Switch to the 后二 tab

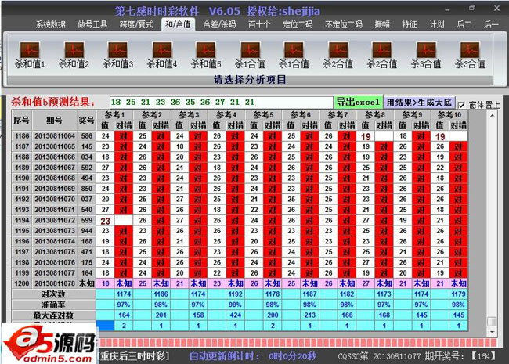[x=464, y=24]
